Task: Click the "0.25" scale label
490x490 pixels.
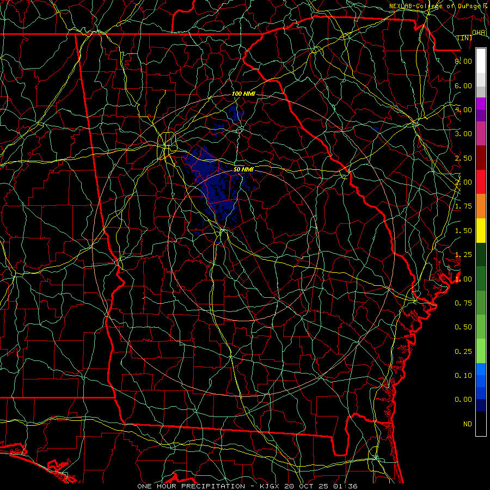Action: (x=463, y=352)
